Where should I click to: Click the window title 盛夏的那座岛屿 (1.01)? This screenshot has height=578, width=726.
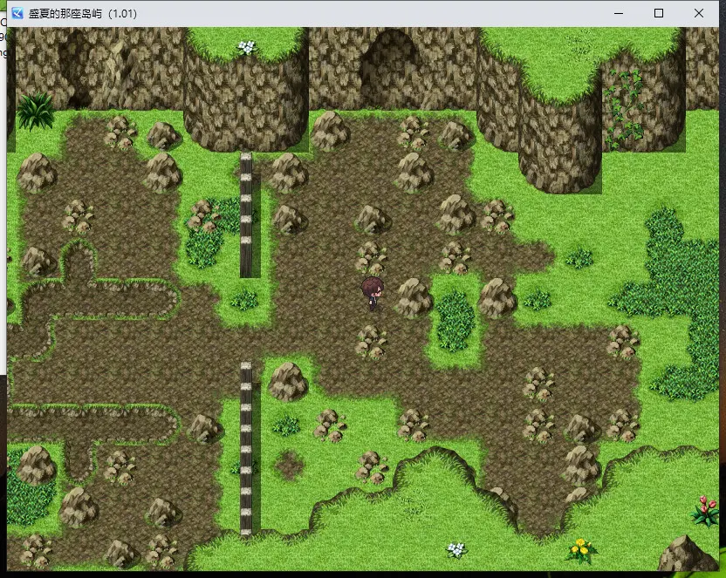(x=83, y=13)
